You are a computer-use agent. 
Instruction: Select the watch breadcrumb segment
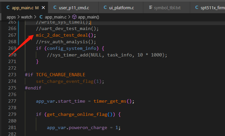[x=27, y=17]
